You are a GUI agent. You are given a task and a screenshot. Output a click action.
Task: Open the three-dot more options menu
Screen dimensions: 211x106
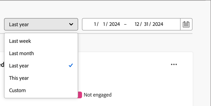pyautogui.click(x=174, y=64)
